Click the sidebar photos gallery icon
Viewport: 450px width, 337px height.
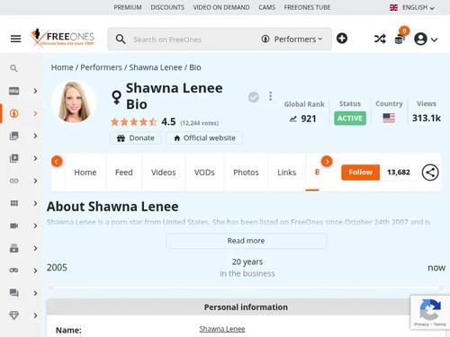(13, 136)
